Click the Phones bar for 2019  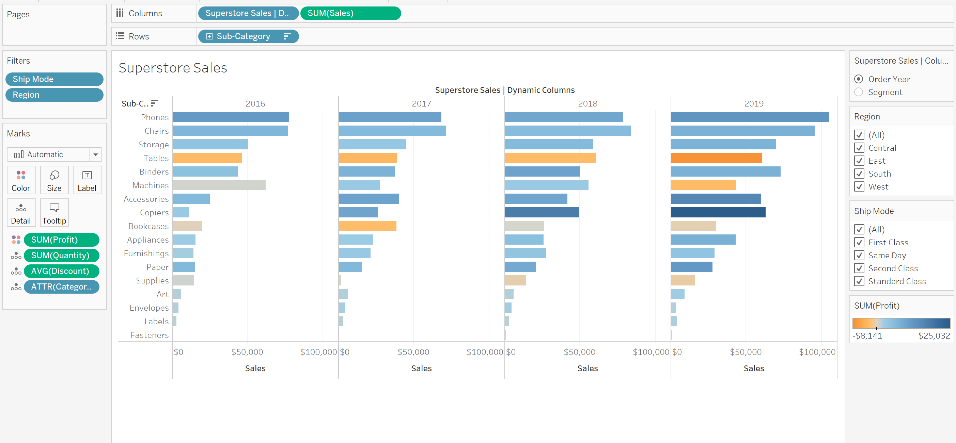749,117
